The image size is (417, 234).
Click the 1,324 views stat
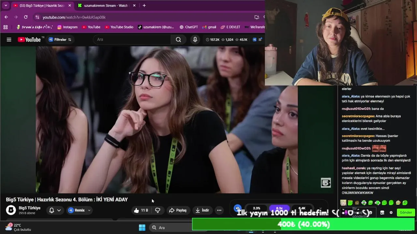[x=227, y=40]
